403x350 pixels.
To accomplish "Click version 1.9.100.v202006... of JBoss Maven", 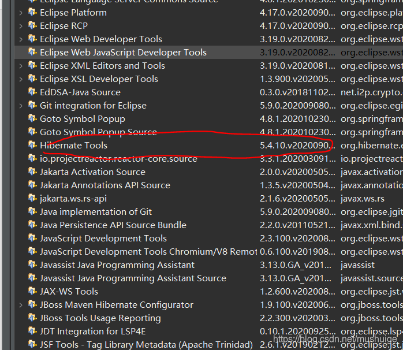I will tap(297, 305).
